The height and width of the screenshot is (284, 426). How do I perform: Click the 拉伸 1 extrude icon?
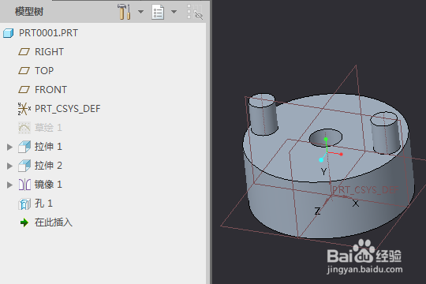coord(24,147)
